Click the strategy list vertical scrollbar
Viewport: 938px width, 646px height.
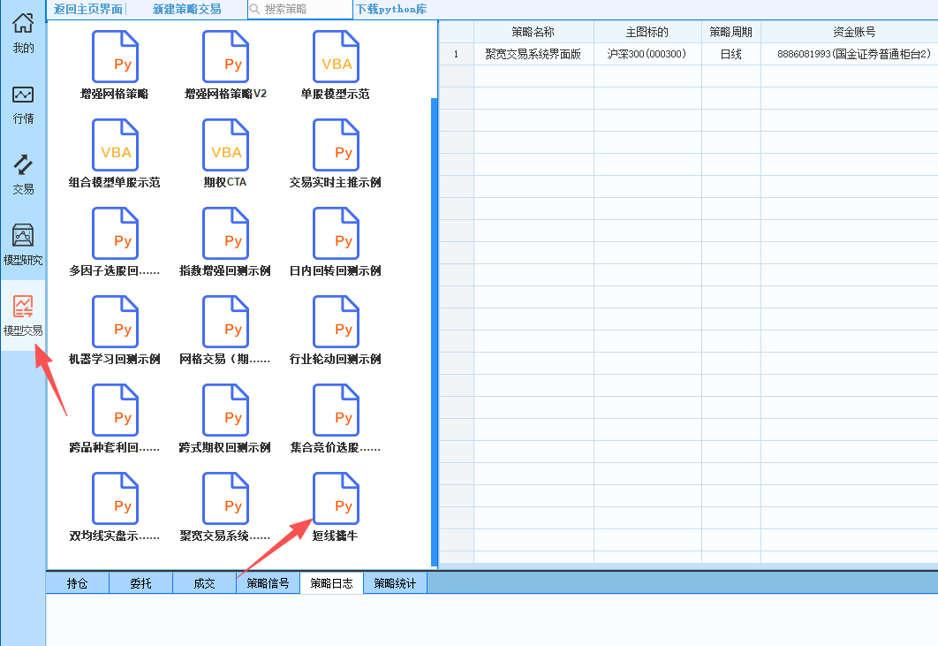tap(434, 332)
